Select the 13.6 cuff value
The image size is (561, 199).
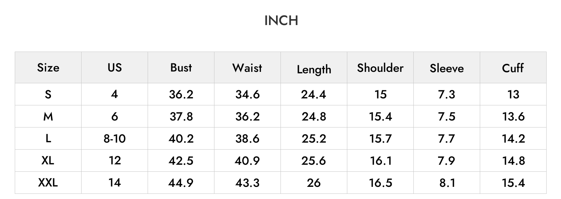pos(513,116)
